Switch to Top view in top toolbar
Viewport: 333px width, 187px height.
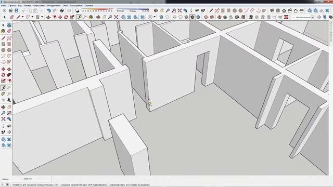(x=278, y=10)
